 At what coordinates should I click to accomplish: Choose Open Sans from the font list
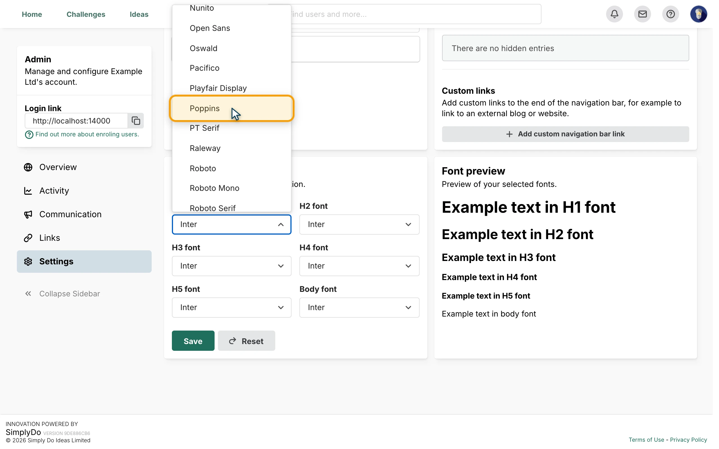pyautogui.click(x=231, y=28)
